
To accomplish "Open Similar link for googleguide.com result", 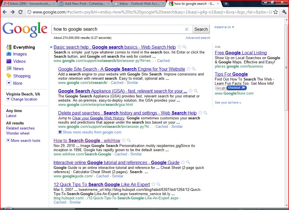I will [118, 176].
